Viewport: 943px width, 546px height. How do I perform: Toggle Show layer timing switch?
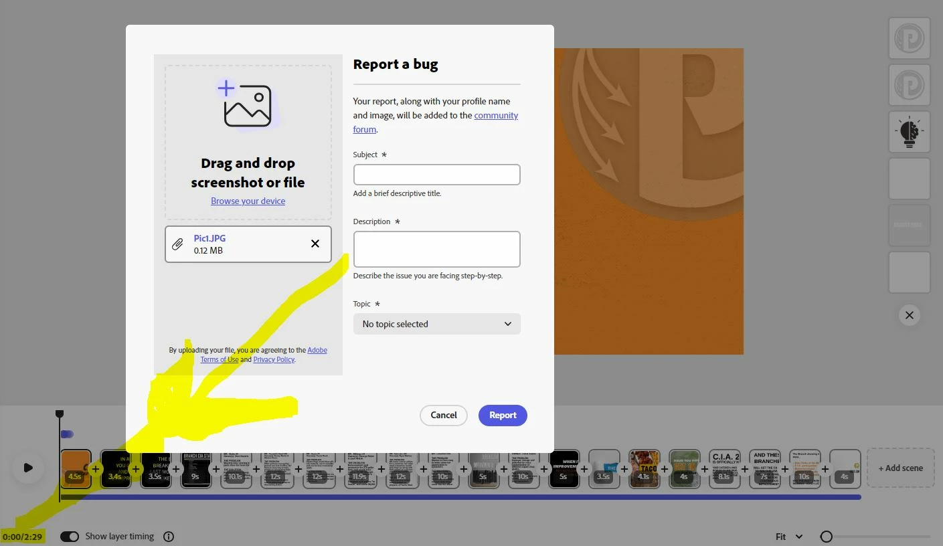pyautogui.click(x=70, y=537)
